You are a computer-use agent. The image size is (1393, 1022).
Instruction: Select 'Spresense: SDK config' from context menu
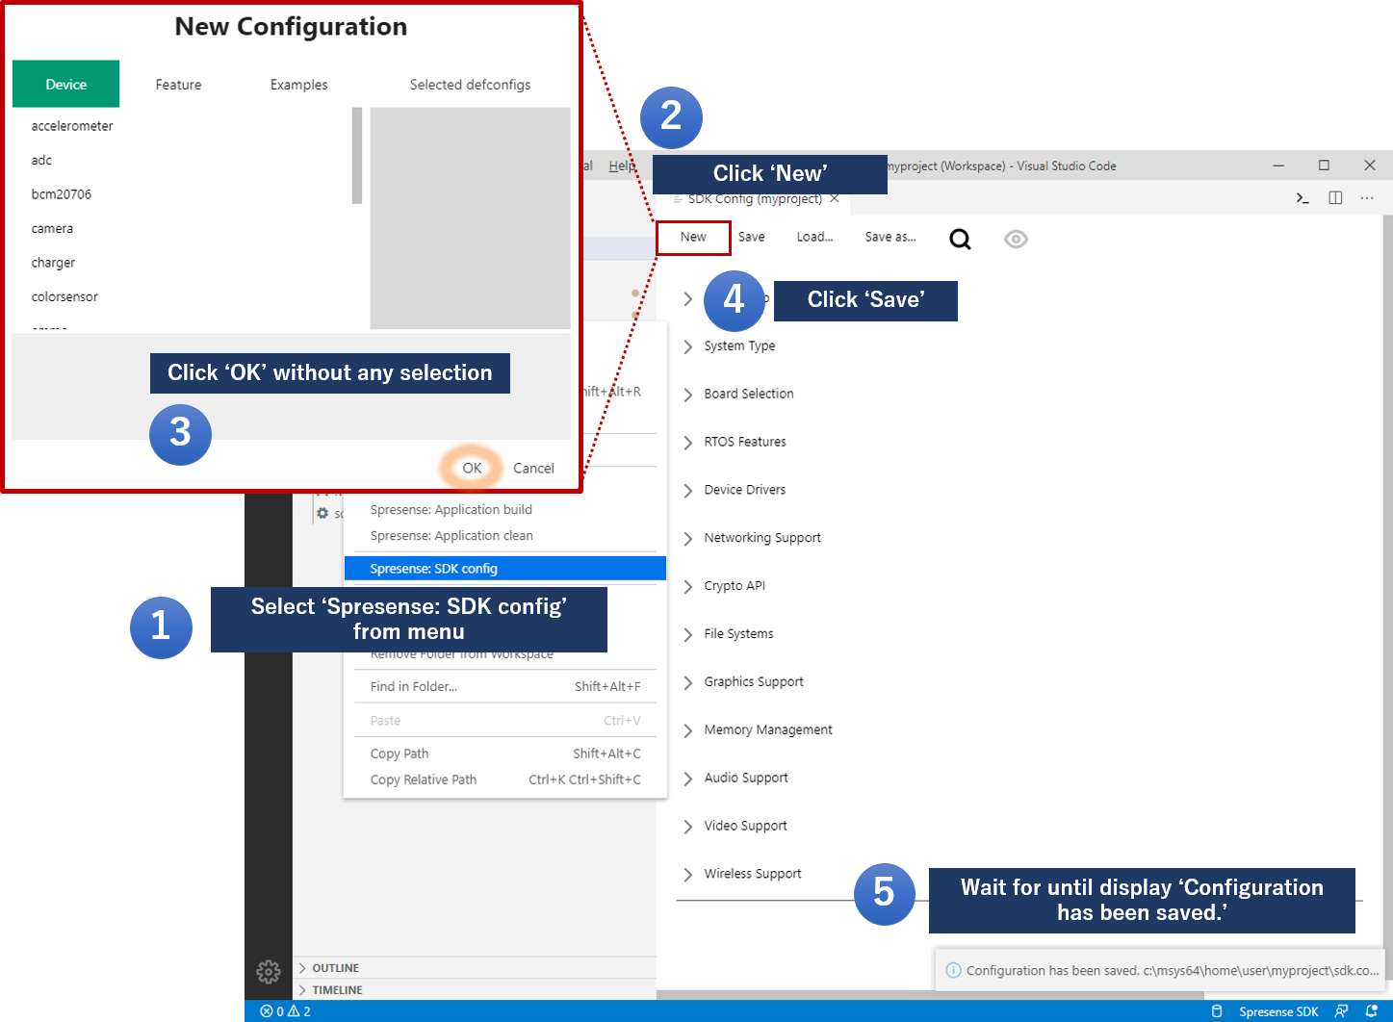[434, 569]
